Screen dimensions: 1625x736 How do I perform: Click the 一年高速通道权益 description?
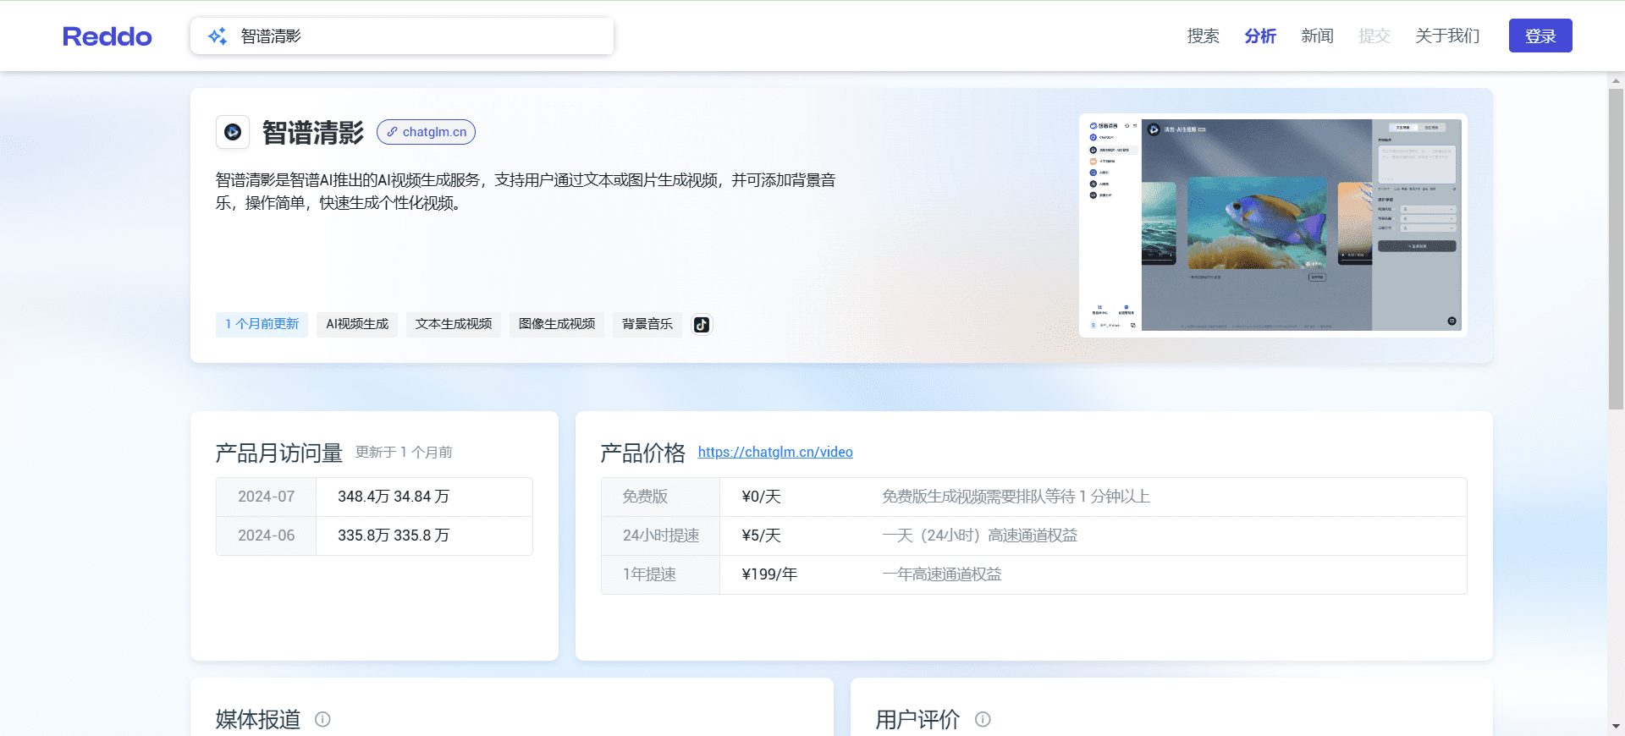(942, 574)
